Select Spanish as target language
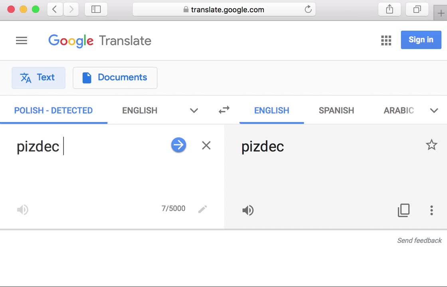447x287 pixels. pos(336,110)
